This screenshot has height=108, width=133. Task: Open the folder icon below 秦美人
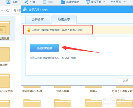(x=94, y=103)
